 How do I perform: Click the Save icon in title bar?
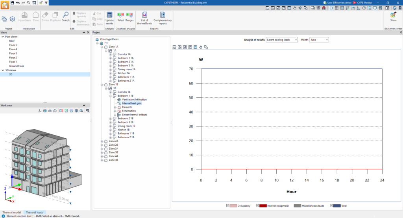click(x=12, y=3)
